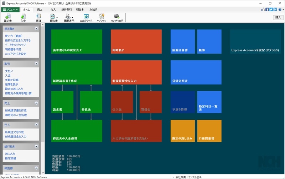Viewport: 285px width, 179px height.
Task: Collapse the 覚え書き sidebar section
Action: [36, 29]
